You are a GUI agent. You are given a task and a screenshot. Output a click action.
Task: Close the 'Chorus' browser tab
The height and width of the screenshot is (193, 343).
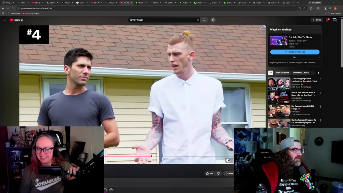tap(57, 3)
